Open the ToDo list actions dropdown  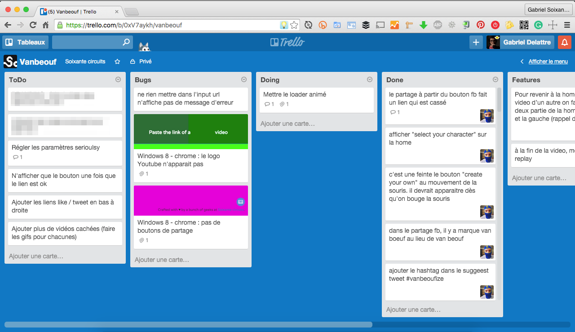pyautogui.click(x=118, y=80)
